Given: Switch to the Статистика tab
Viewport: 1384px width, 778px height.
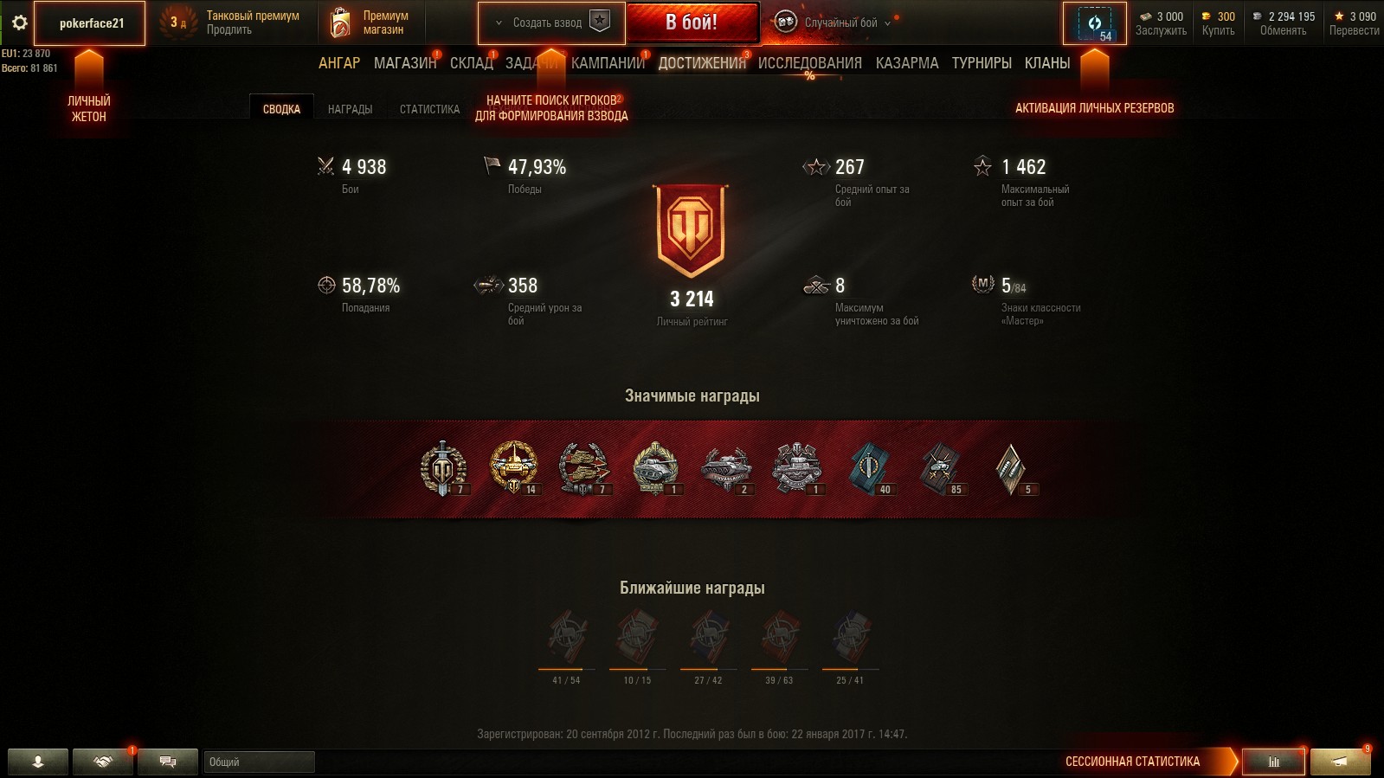Looking at the screenshot, I should [x=429, y=109].
